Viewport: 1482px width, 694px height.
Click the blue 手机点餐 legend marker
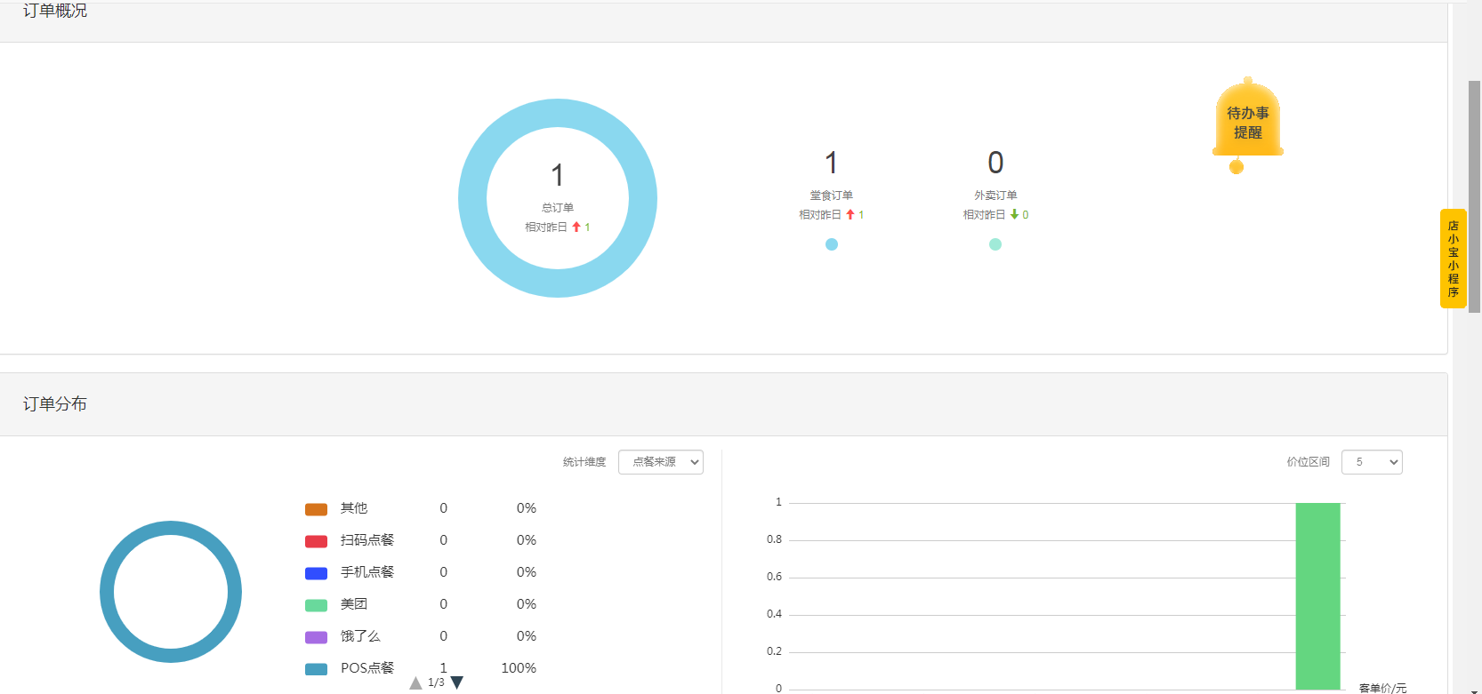tap(316, 573)
